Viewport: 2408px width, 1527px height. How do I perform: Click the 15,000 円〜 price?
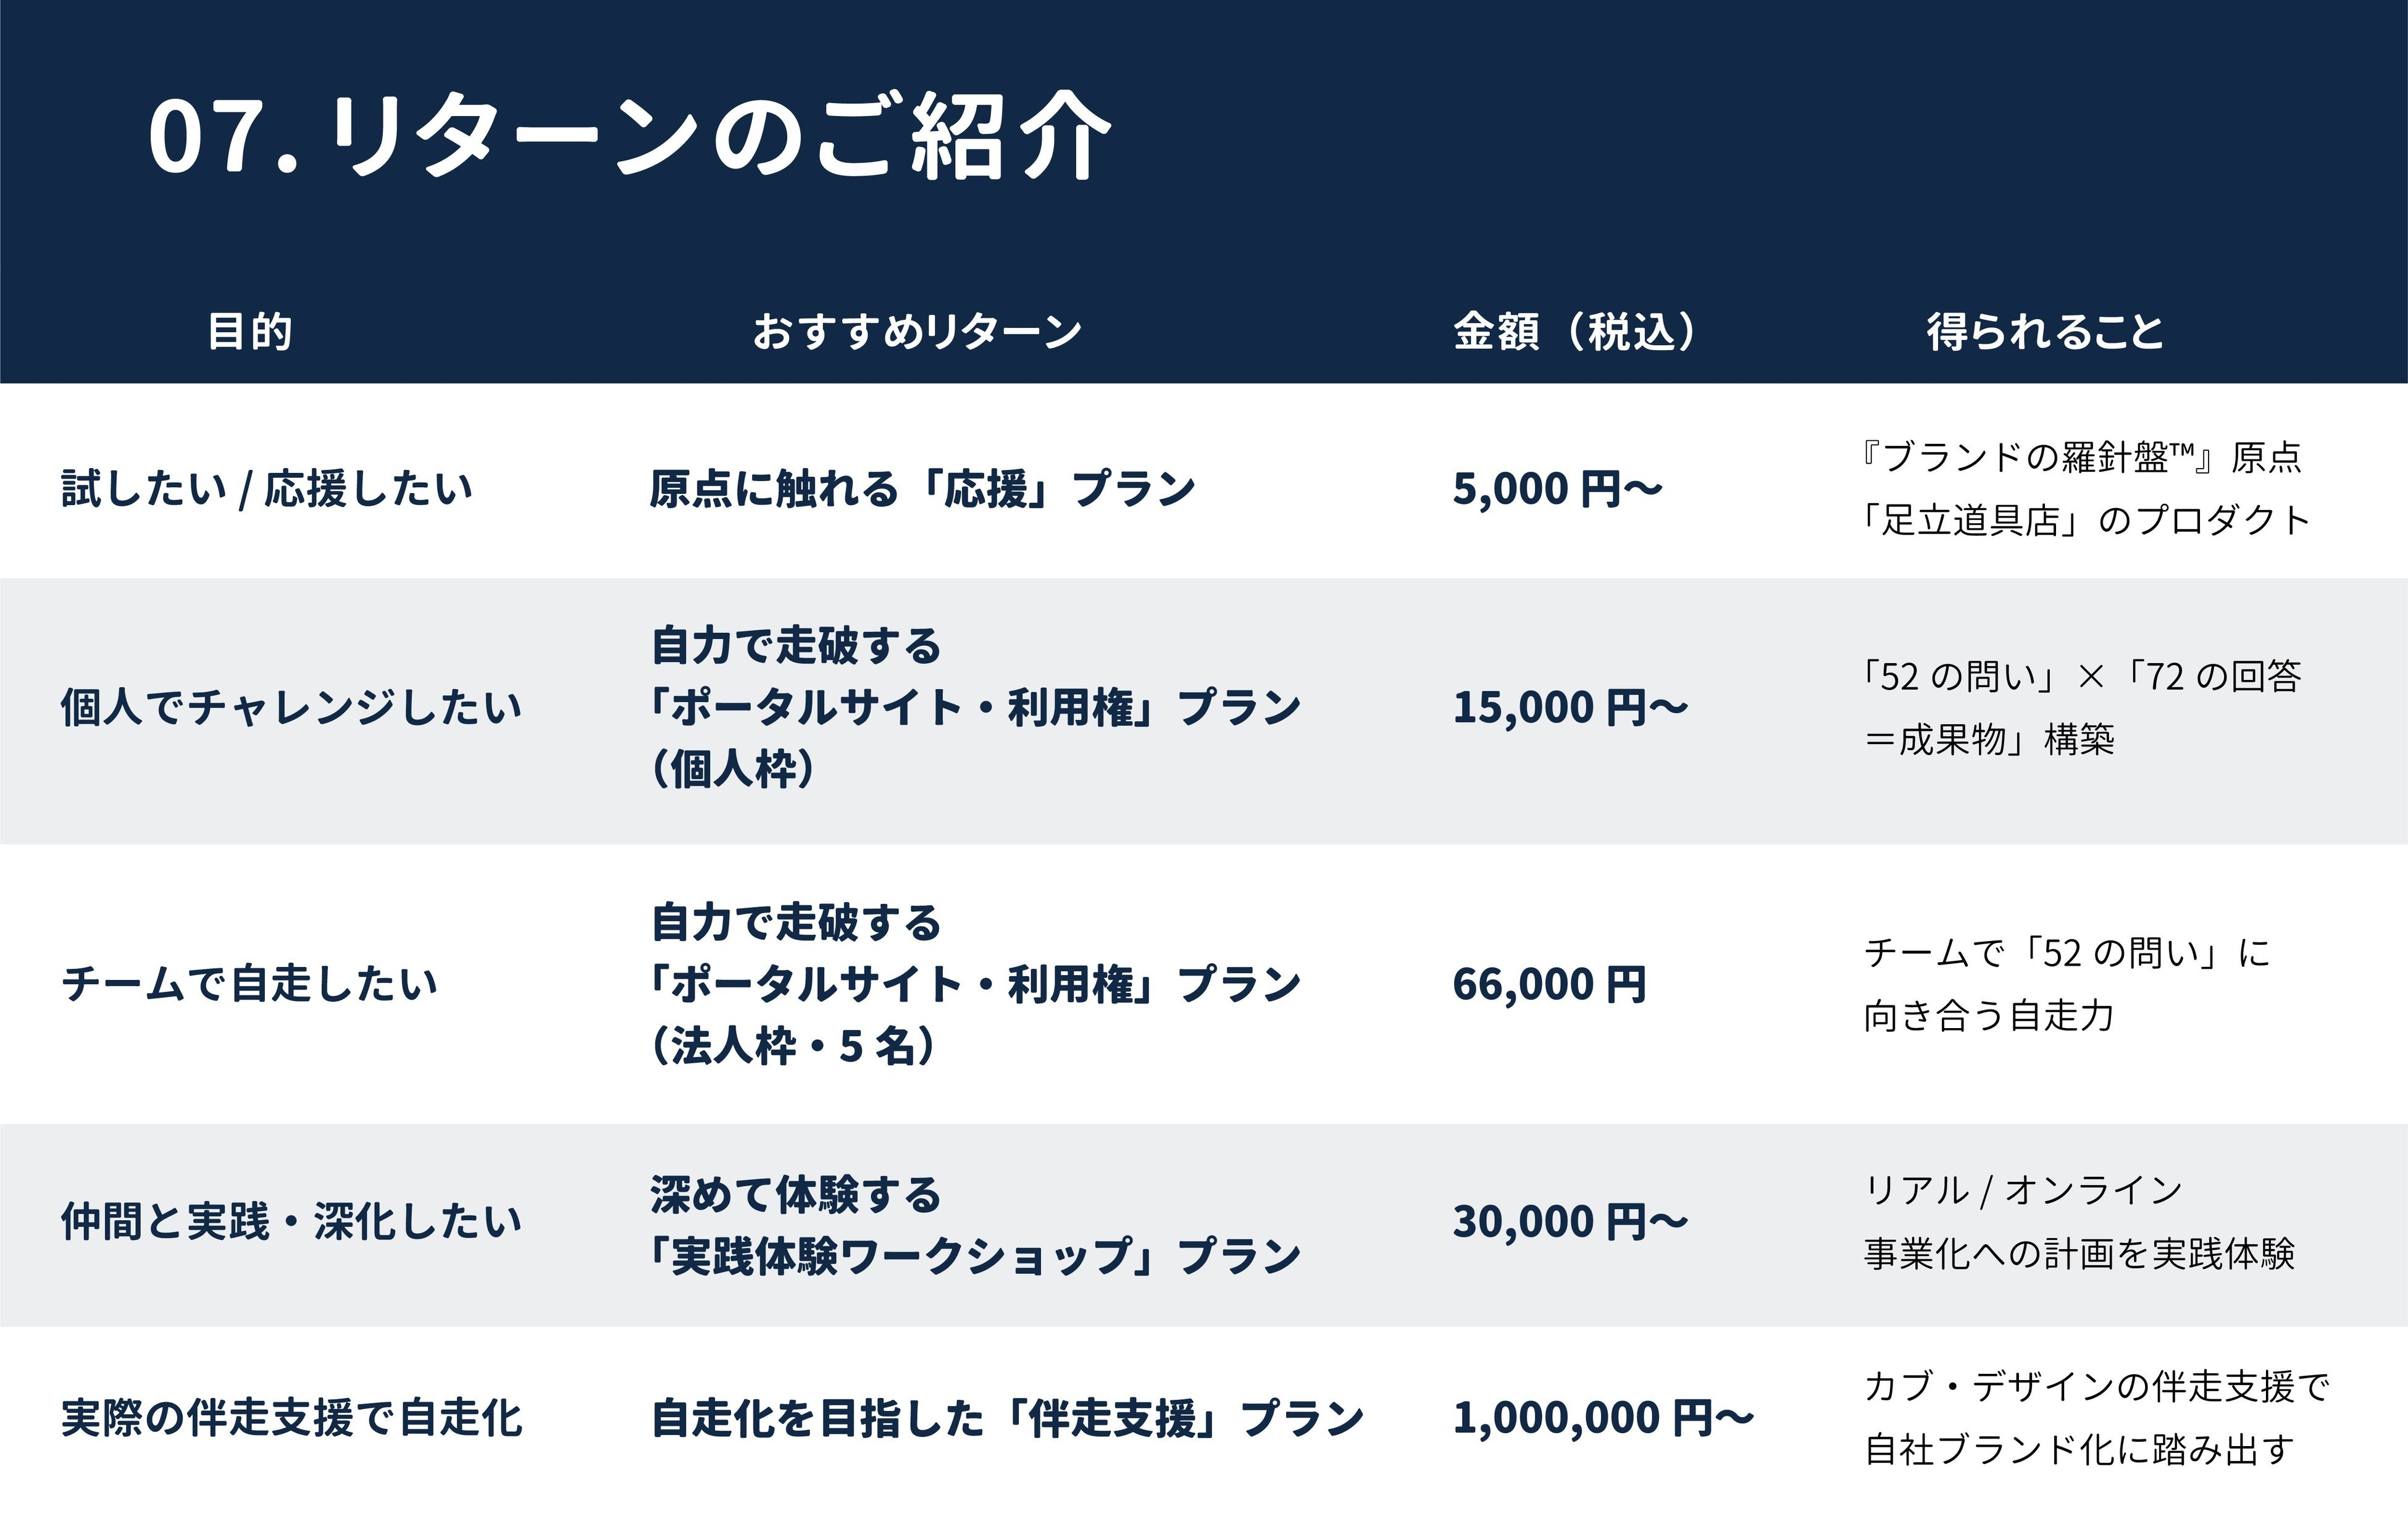coord(1570,708)
